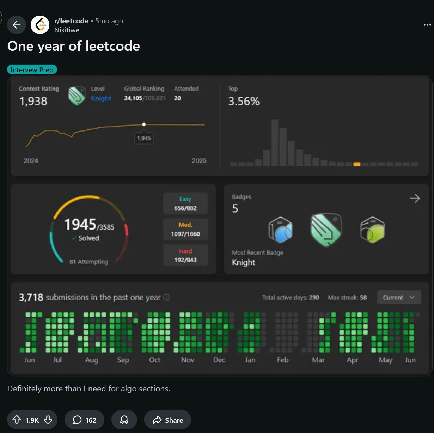Open user Nikitiwe's profile
This screenshot has height=433, width=434.
pos(67,30)
